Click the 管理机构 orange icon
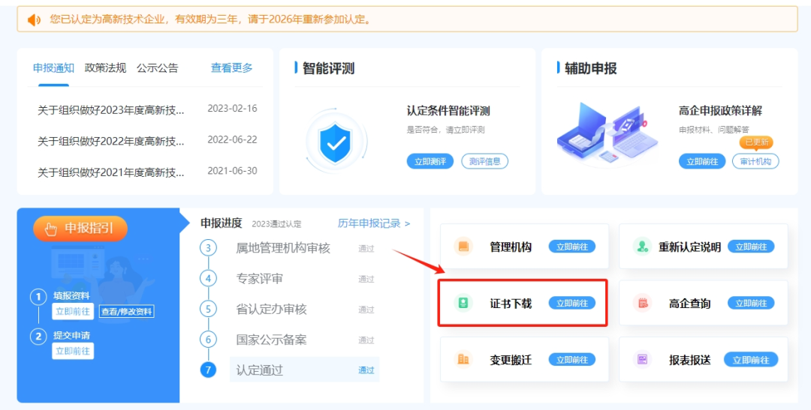The image size is (811, 410). click(463, 247)
